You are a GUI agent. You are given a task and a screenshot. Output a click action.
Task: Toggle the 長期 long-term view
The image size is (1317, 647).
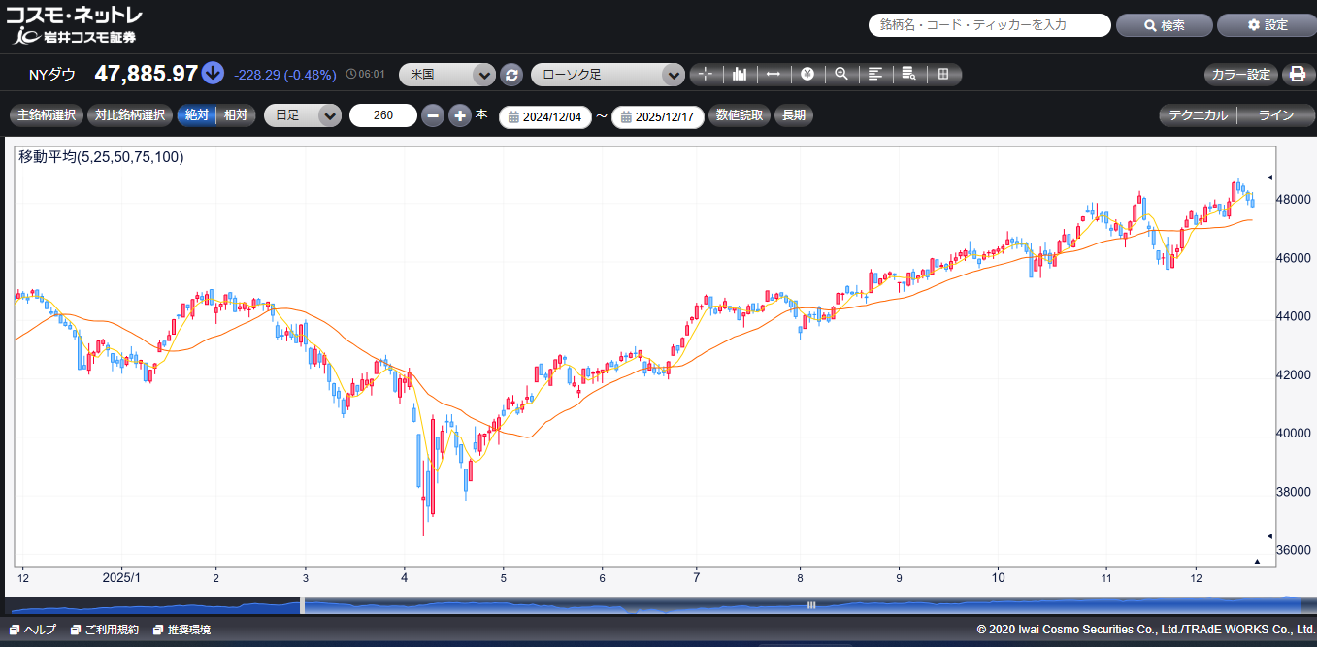[794, 115]
